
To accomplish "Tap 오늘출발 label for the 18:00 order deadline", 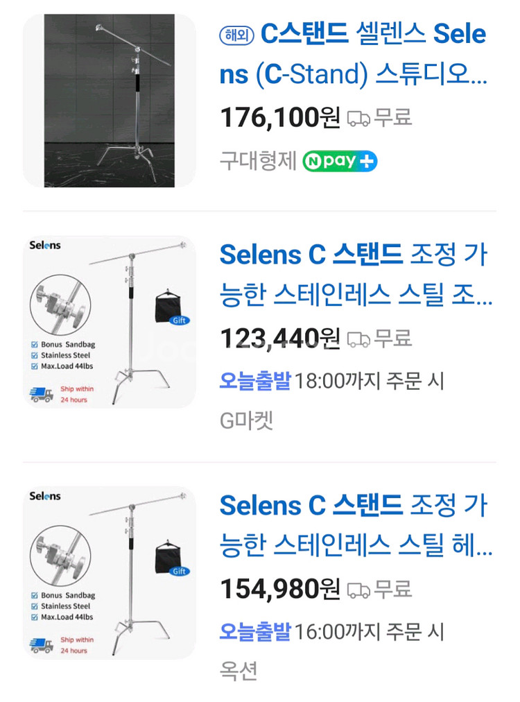I will point(254,381).
